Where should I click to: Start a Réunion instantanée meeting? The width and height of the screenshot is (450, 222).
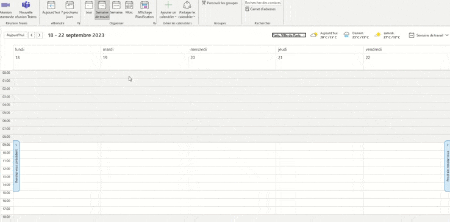[5, 10]
